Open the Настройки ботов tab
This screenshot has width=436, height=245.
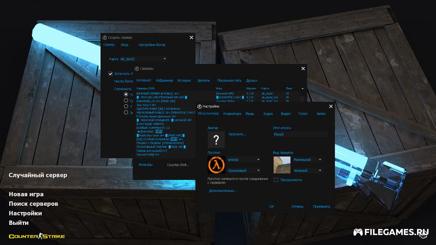click(x=152, y=45)
